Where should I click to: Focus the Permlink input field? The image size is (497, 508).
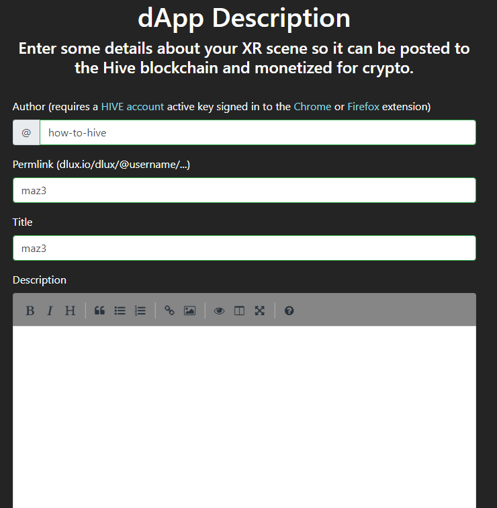tap(244, 190)
